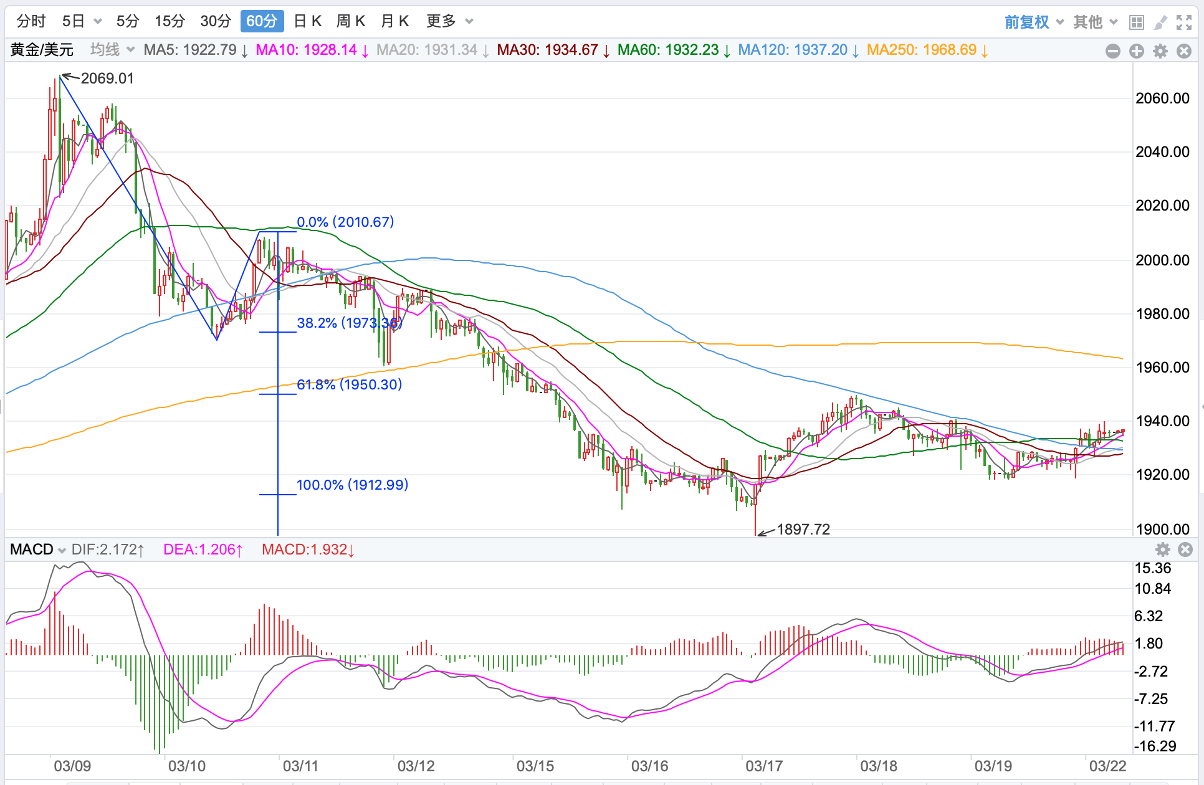1204x785 pixels.
Task: Click the 61.8% Fibonacci level label
Action: point(349,384)
